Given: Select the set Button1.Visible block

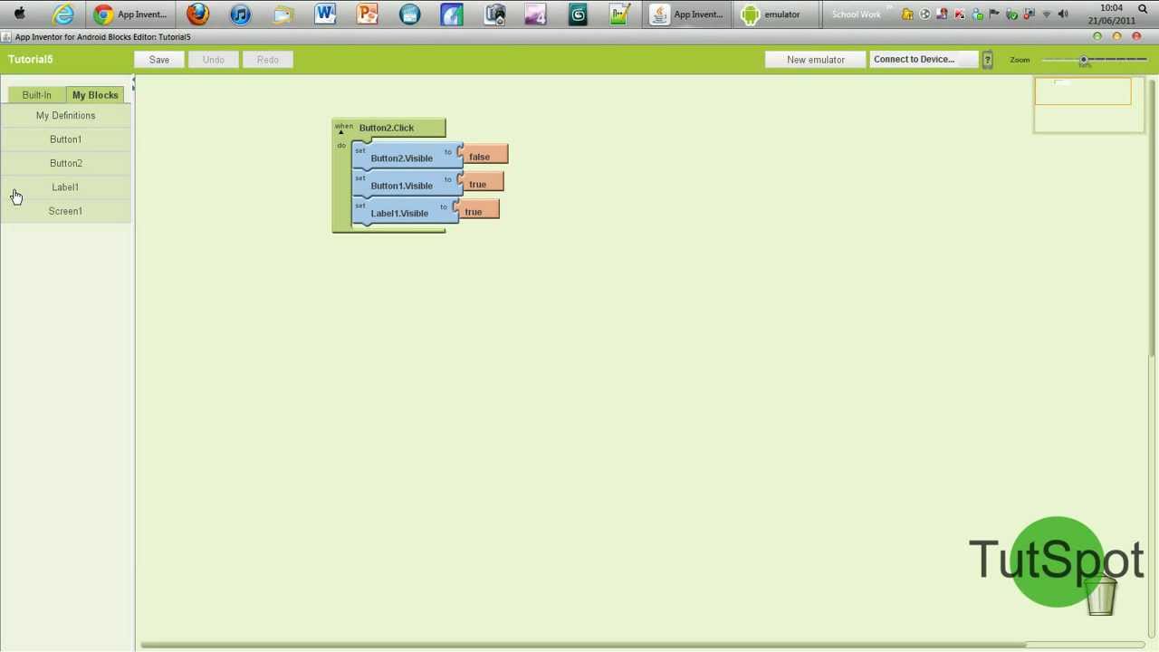Looking at the screenshot, I should [x=407, y=185].
